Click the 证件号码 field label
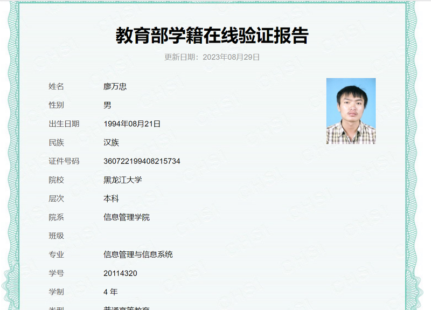The width and height of the screenshot is (431, 310). coord(64,161)
